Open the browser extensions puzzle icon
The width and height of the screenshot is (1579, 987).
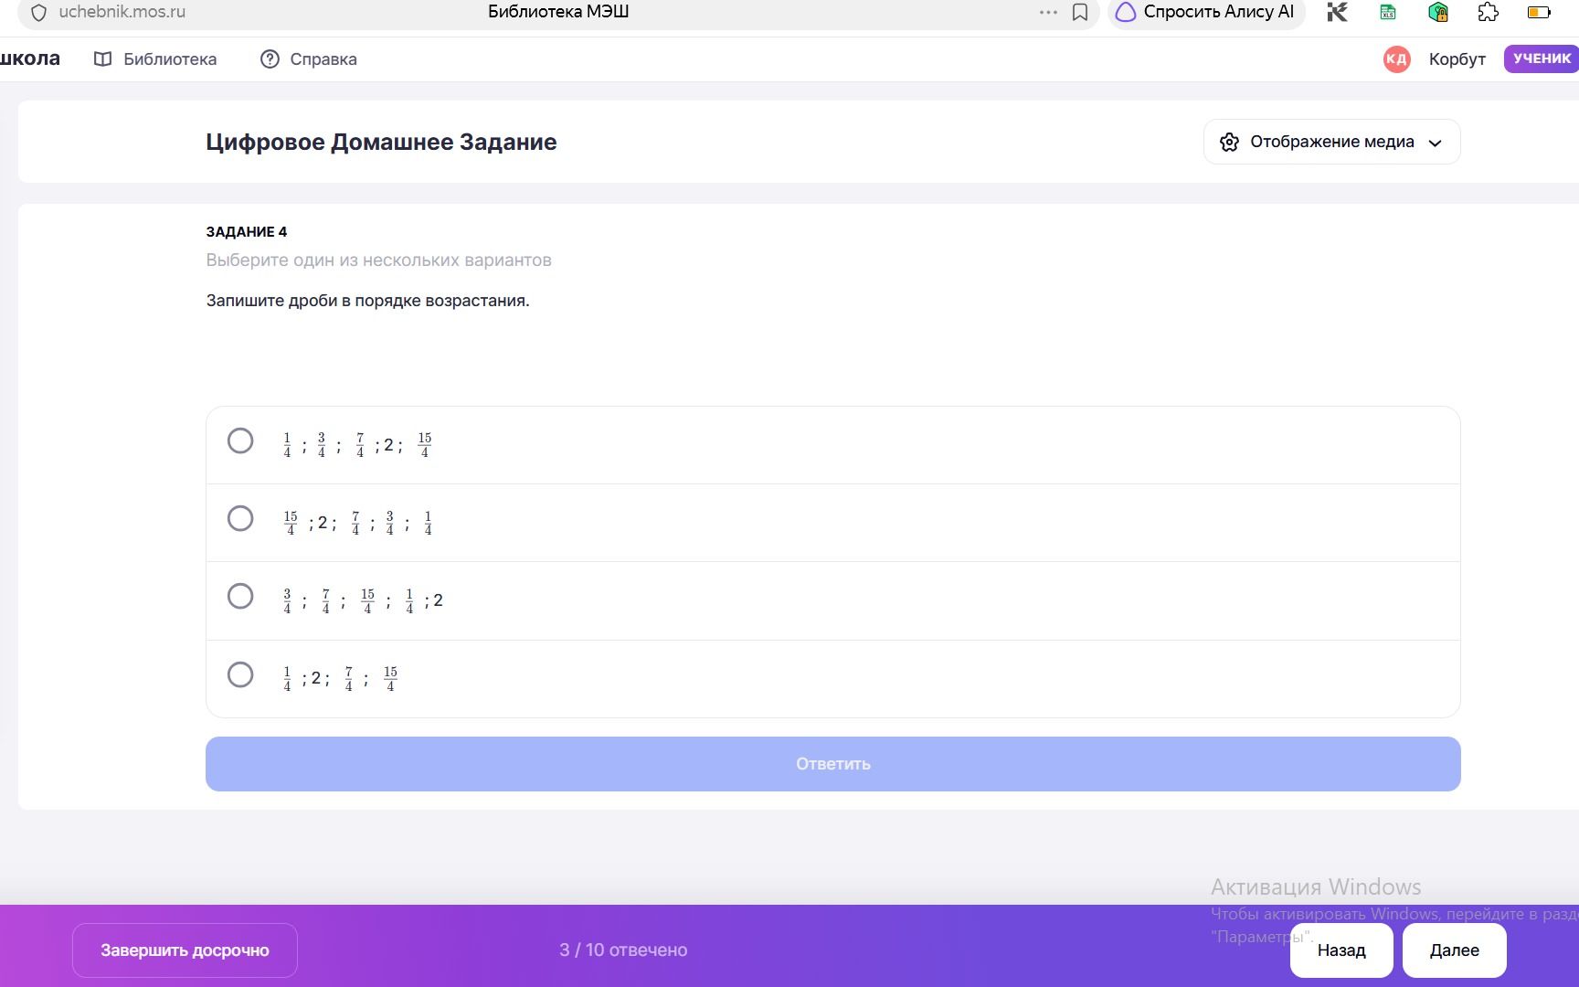point(1488,13)
